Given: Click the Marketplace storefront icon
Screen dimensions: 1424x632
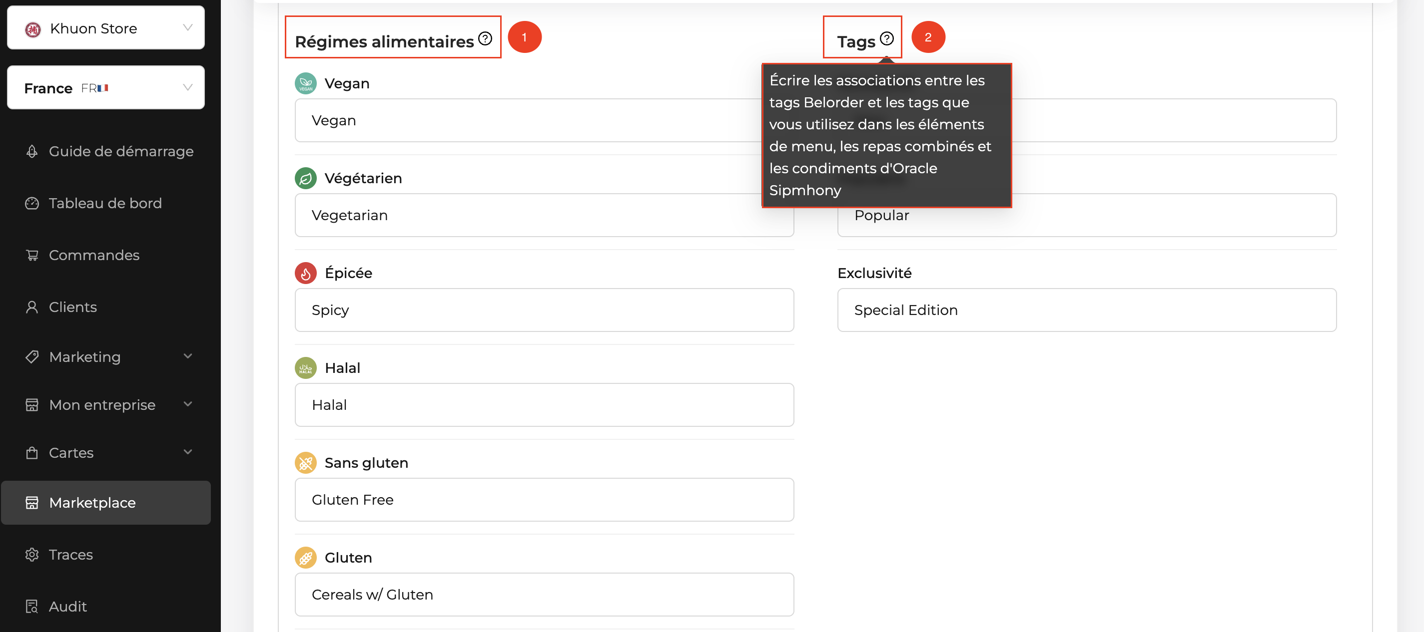Looking at the screenshot, I should tap(32, 503).
